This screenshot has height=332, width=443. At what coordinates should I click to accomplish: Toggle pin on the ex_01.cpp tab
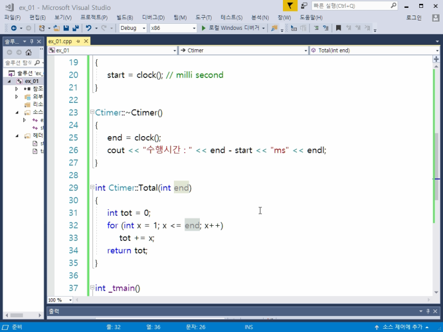[x=78, y=41]
